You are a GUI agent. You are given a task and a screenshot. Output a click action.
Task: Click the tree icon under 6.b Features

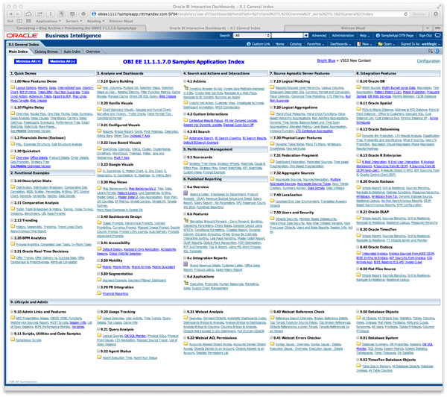[x=186, y=220]
